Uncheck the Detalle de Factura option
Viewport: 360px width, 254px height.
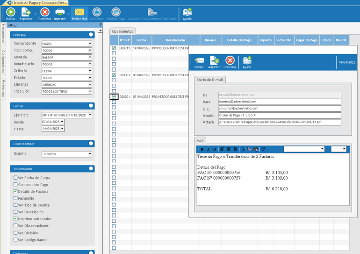tap(15, 191)
